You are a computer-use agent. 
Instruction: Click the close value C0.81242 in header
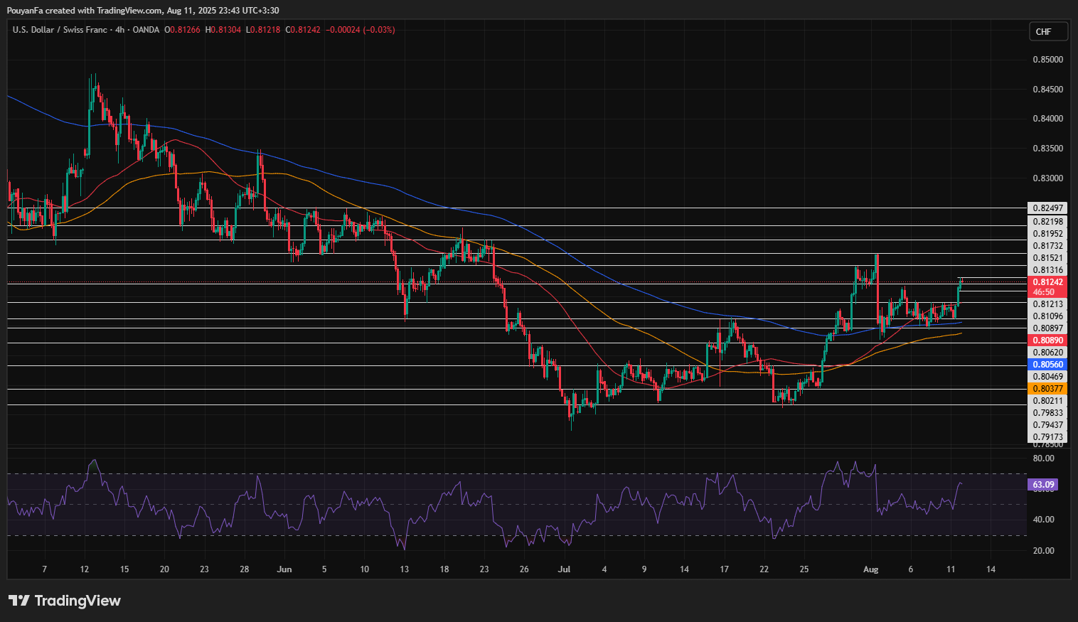pyautogui.click(x=302, y=30)
